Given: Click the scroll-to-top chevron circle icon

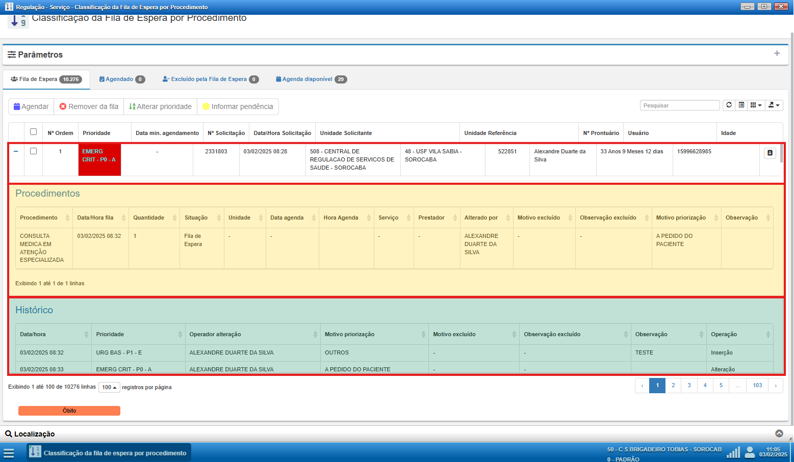Looking at the screenshot, I should tap(779, 433).
